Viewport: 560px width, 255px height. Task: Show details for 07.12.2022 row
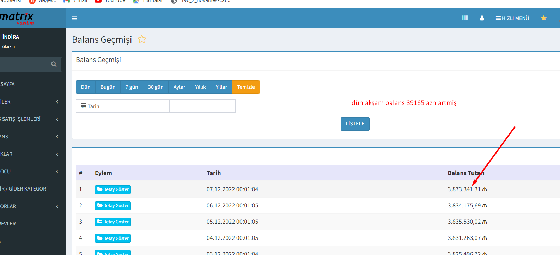pos(113,189)
